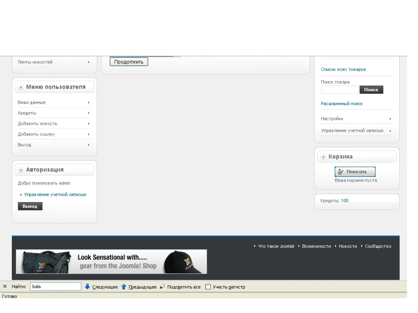Image resolution: width=418 pixels, height=313 pixels.
Task: Close the find bar with the X icon
Action: (x=5, y=287)
